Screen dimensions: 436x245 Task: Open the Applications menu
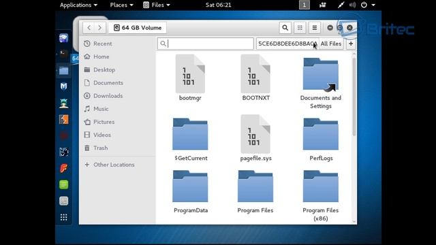(x=79, y=5)
